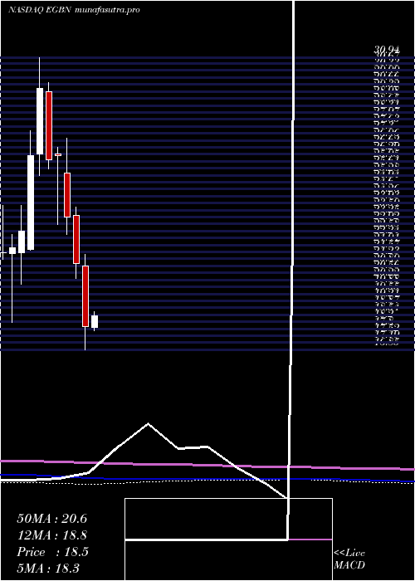
Task: Click the <<Live MACD label
Action: point(349,559)
